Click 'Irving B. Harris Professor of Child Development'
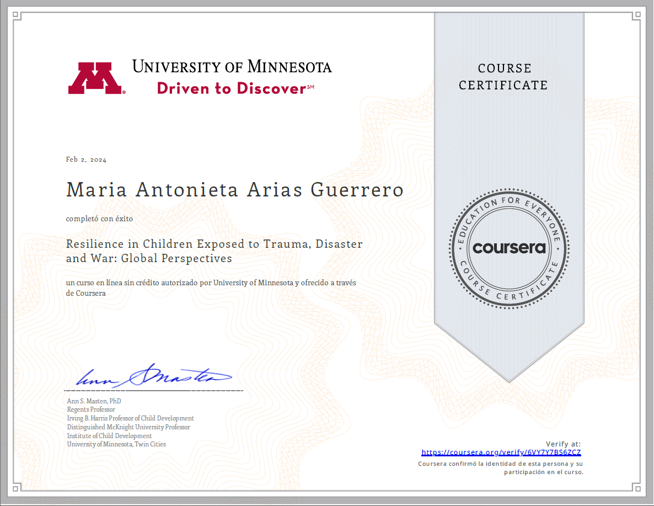This screenshot has width=654, height=506. [130, 418]
